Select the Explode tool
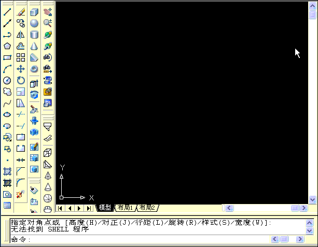Screen dimensions: 318x247 pyautogui.click(x=21, y=194)
